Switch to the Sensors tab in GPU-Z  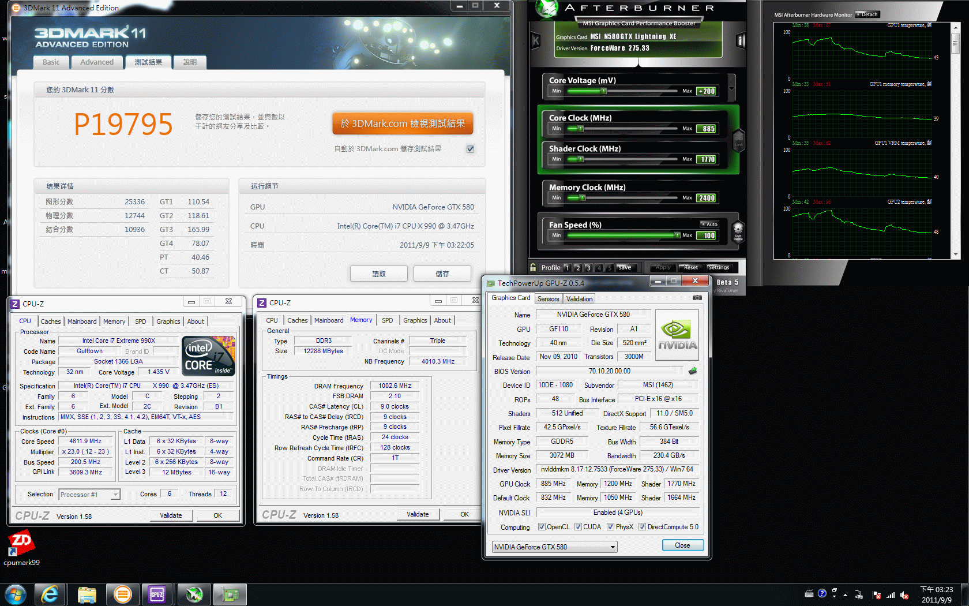click(549, 299)
